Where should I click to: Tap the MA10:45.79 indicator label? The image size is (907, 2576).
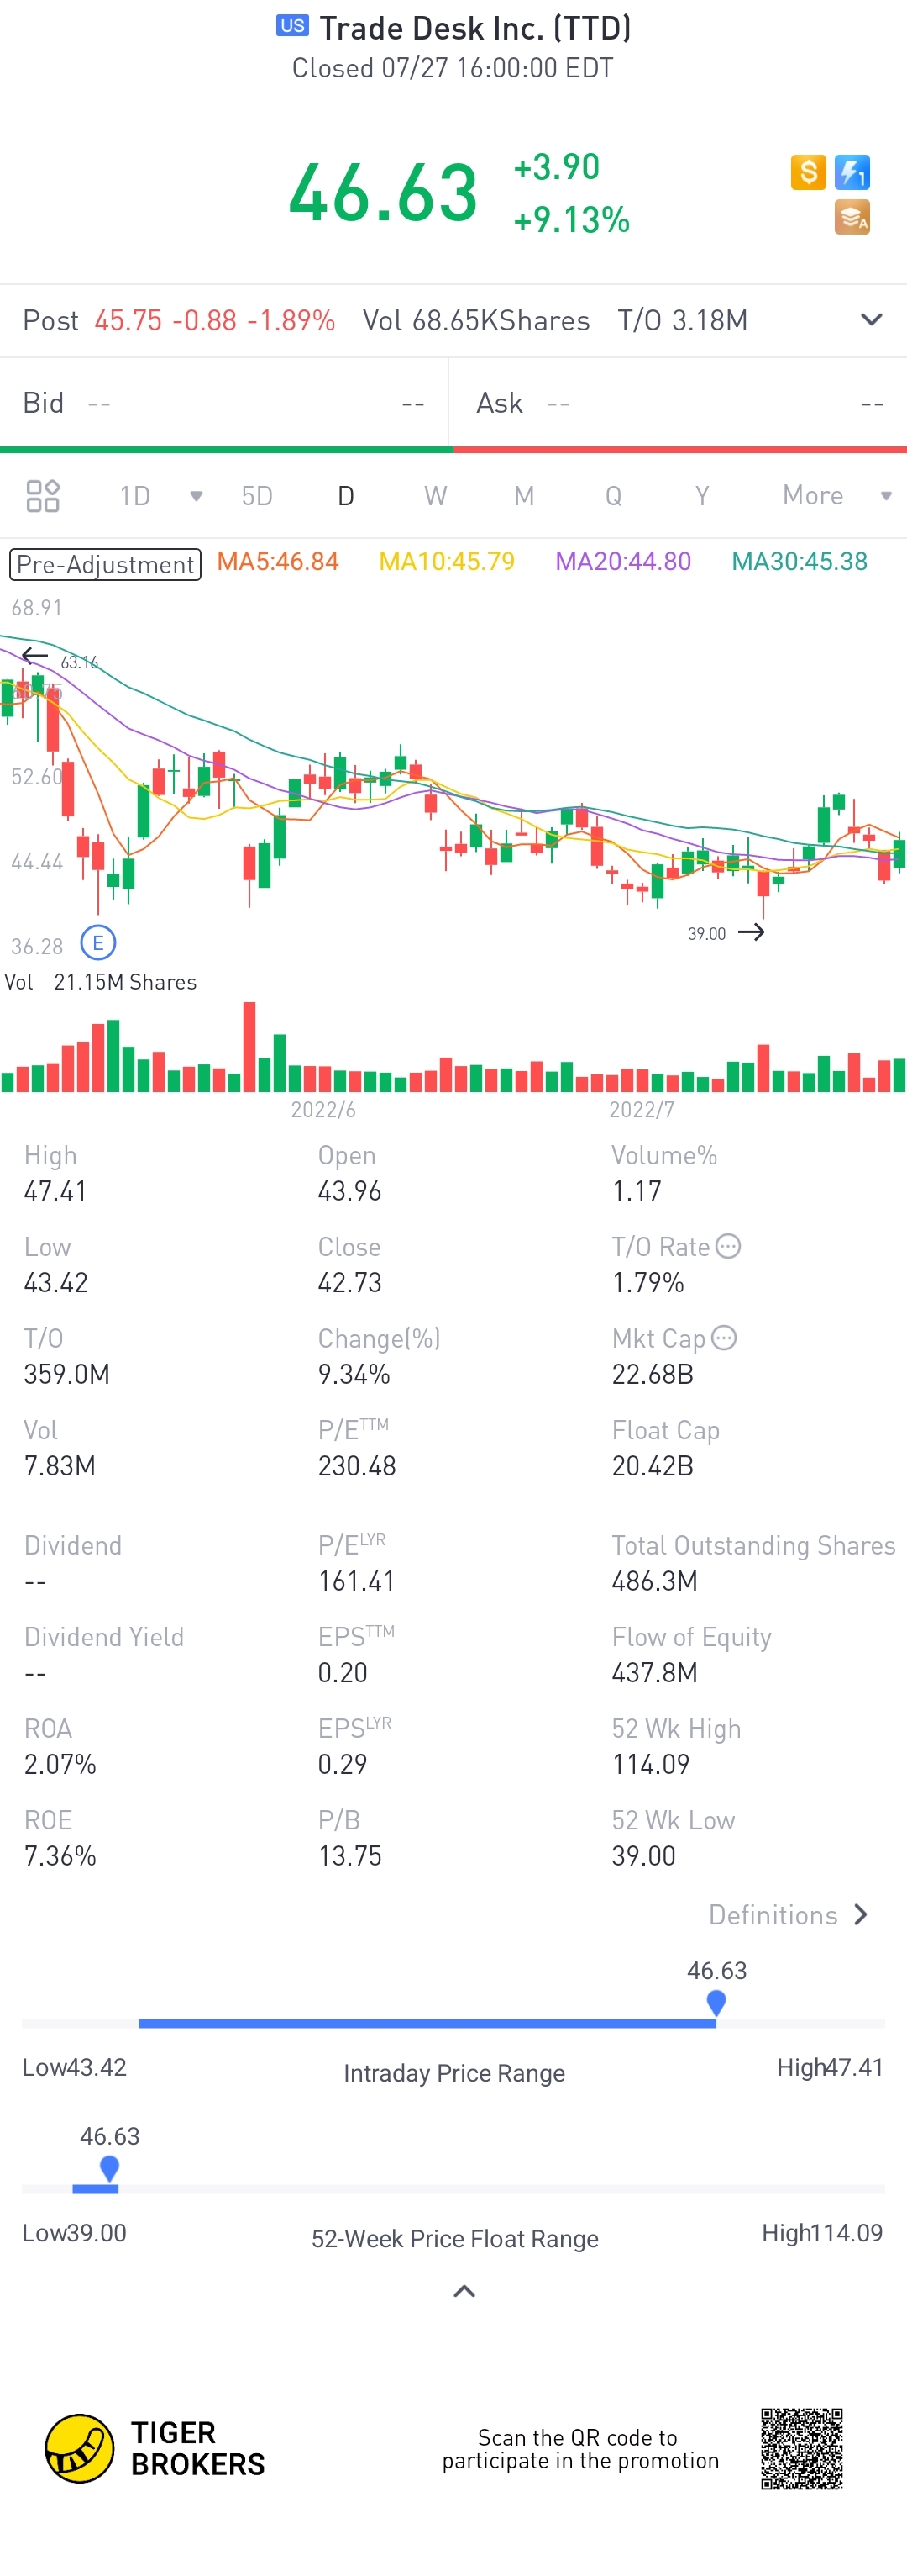[447, 562]
